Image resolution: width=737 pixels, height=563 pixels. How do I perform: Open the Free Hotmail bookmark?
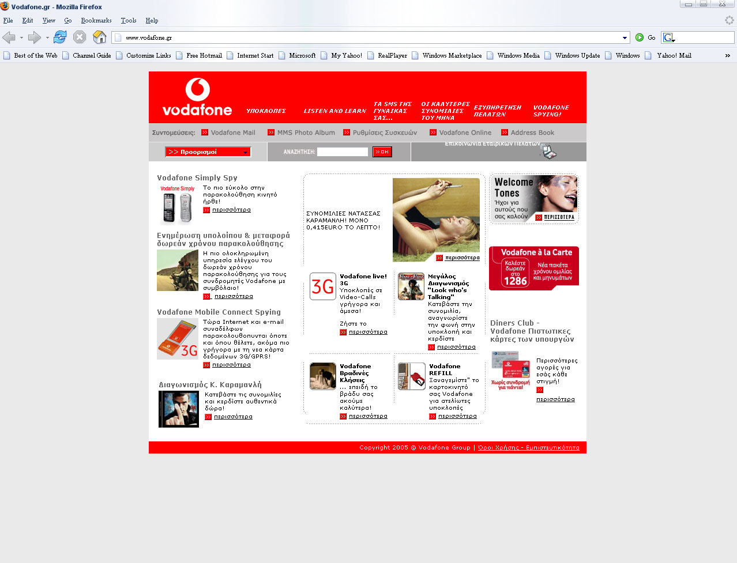pyautogui.click(x=199, y=55)
